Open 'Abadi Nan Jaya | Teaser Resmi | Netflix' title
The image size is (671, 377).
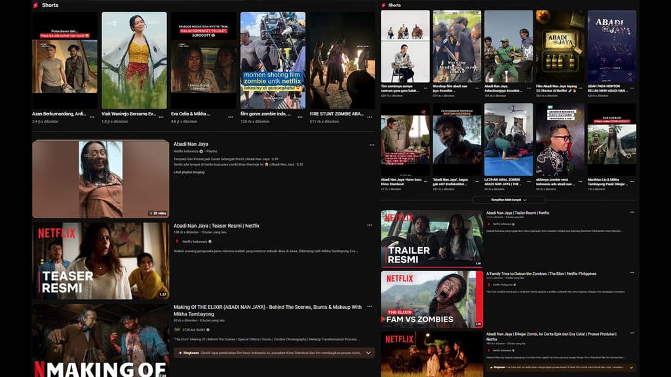[x=216, y=226]
